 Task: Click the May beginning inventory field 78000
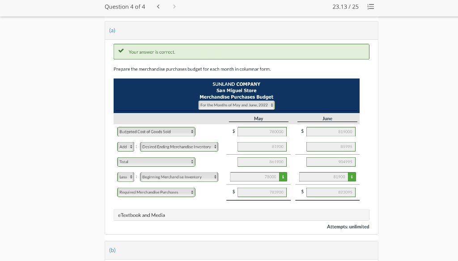point(254,177)
